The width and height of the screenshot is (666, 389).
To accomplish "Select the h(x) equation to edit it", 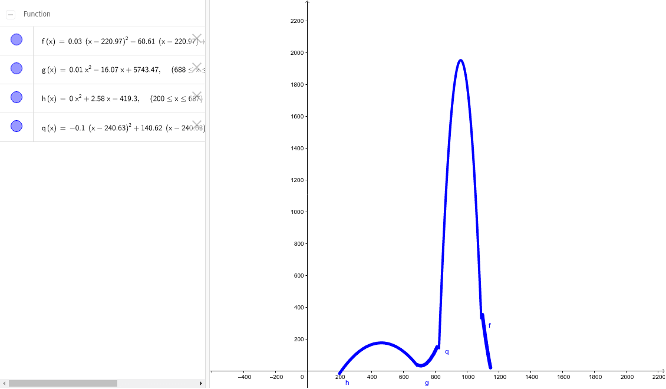I will (106, 98).
